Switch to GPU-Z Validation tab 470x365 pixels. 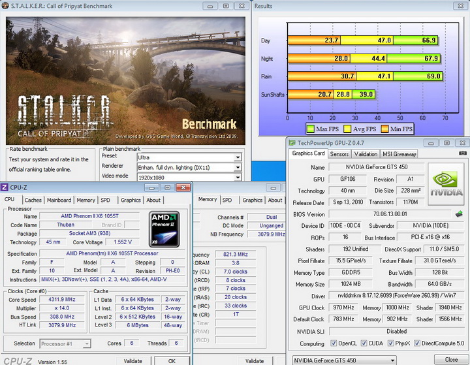366,154
